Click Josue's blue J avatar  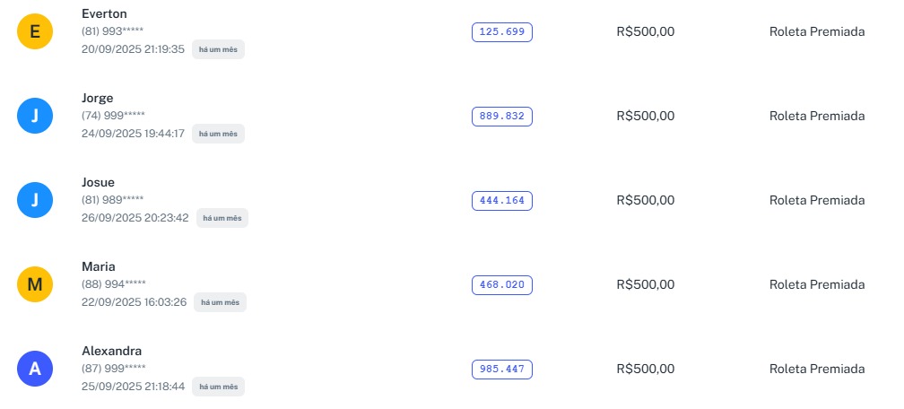[35, 200]
